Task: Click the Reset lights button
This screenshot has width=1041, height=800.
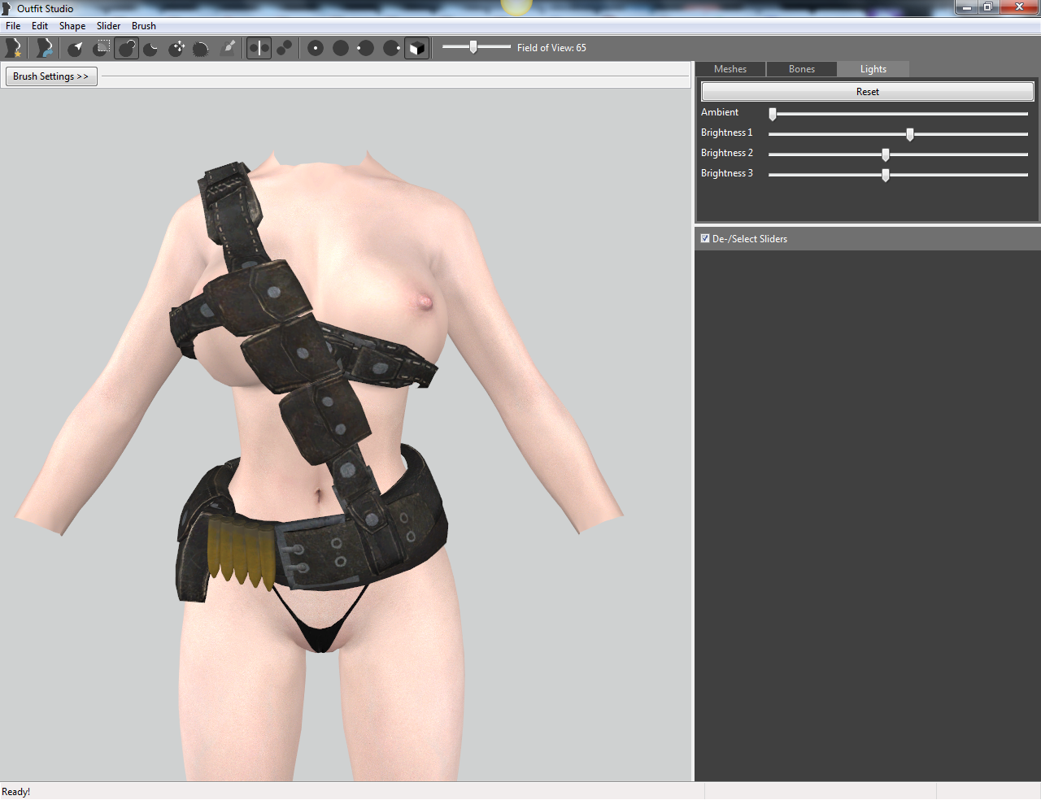Action: (x=868, y=92)
